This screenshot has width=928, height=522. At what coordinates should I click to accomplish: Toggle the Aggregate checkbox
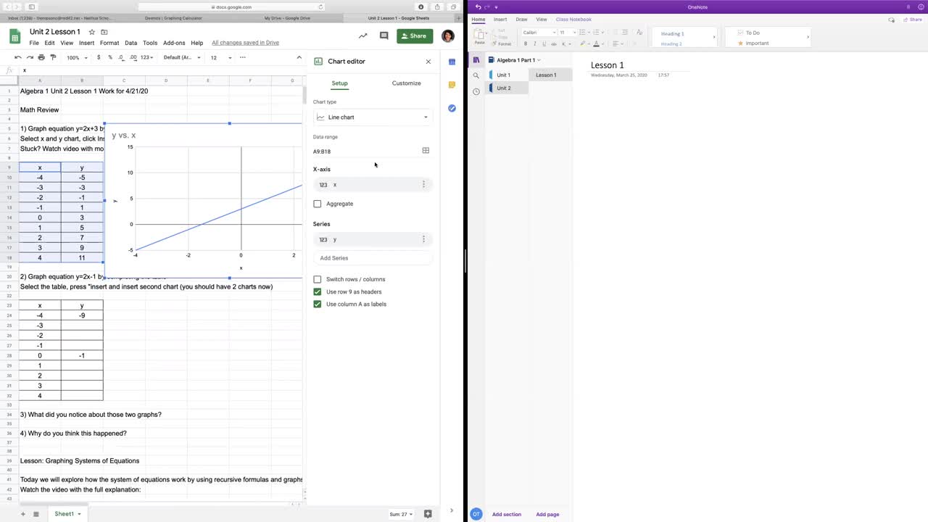tap(317, 204)
